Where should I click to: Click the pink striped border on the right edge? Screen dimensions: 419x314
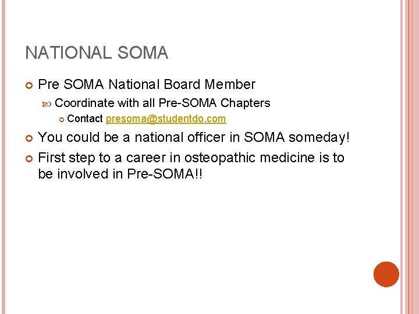tap(409, 157)
